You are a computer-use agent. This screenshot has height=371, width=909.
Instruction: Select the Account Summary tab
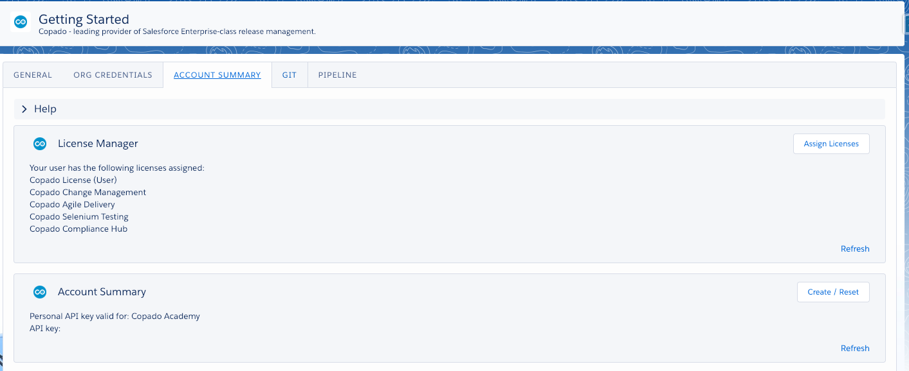[x=217, y=75]
